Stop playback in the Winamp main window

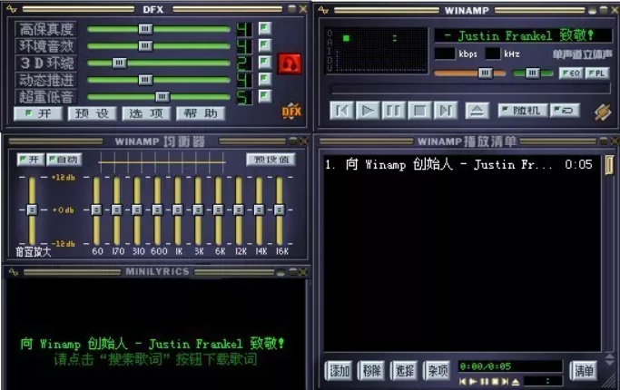coord(419,111)
